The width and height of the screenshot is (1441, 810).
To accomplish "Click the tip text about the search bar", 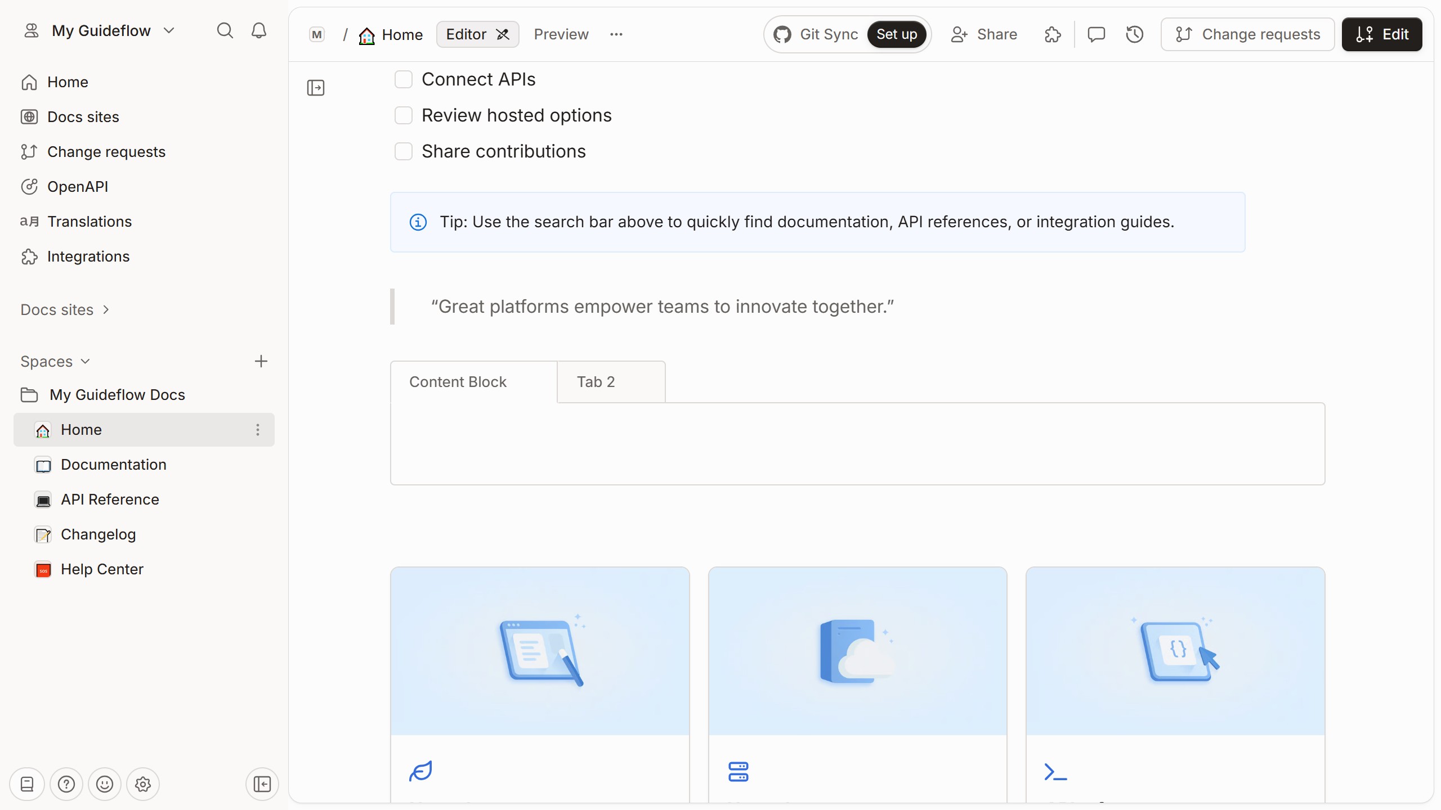I will click(807, 222).
